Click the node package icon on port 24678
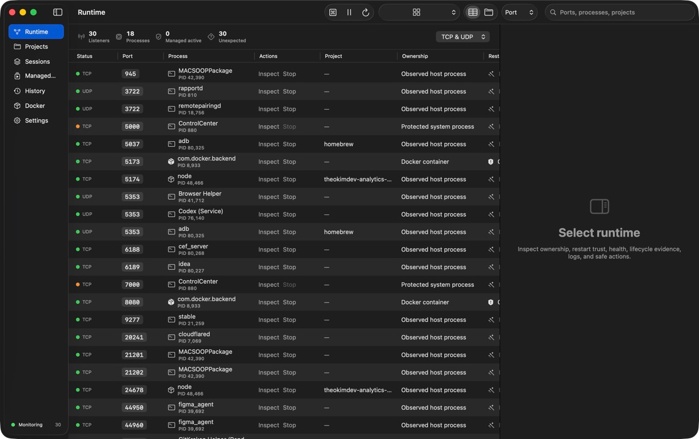 tap(171, 390)
